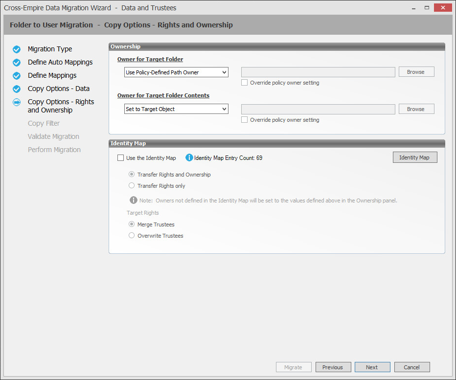Click the blue Identity Map info icon
The image size is (456, 380).
pos(189,158)
